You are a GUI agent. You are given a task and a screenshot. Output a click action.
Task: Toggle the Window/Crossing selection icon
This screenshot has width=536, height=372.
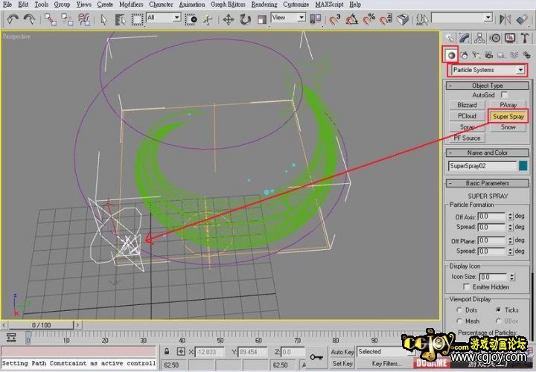coord(191,19)
